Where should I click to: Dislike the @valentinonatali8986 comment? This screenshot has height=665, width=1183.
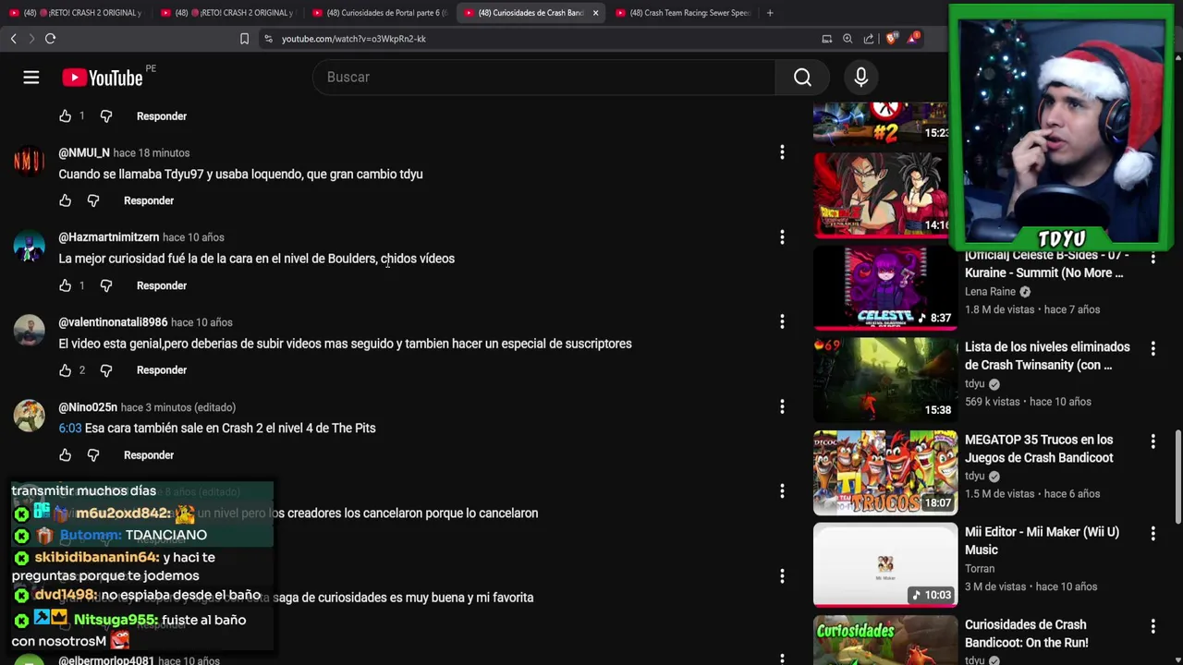(106, 370)
